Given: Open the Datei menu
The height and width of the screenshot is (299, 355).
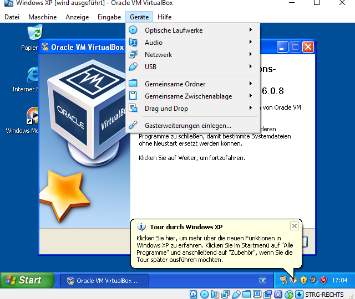Looking at the screenshot, I should pyautogui.click(x=12, y=17).
